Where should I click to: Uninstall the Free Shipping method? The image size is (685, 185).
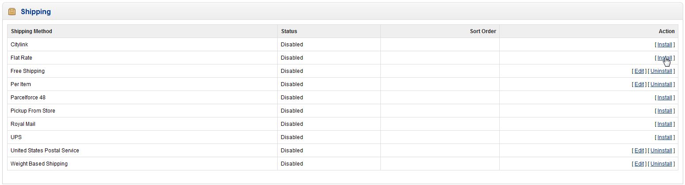(661, 71)
